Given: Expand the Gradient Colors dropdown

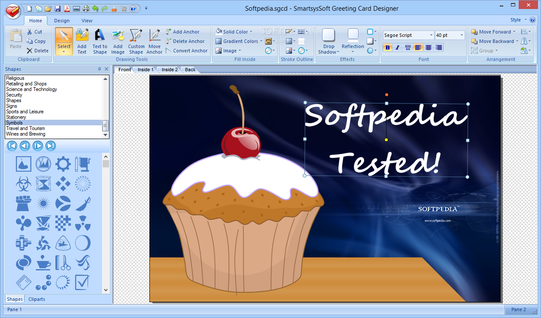Looking at the screenshot, I should (x=261, y=41).
